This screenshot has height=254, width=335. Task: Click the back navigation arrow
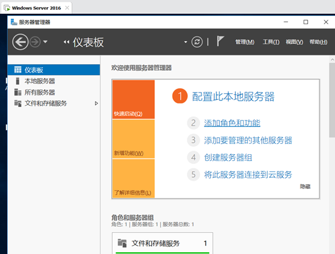click(x=21, y=42)
